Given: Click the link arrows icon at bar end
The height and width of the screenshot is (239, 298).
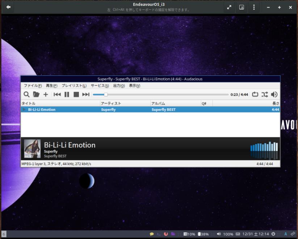Looking at the screenshot, I should [293, 234].
